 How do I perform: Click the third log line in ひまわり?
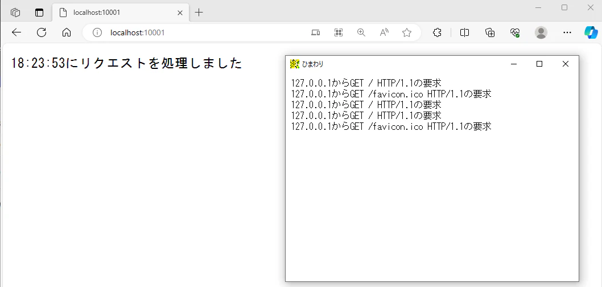coord(366,105)
